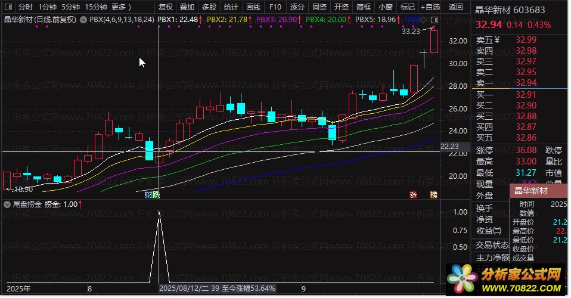Screen dimensions: 571x298
Task: Switch to 分时 chart view
Action: (25, 7)
